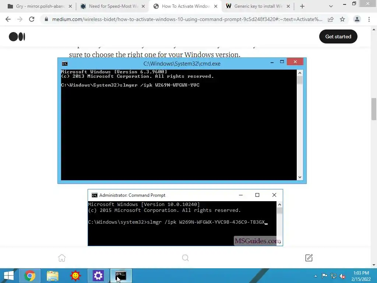Share this page via the share icon

pos(331,19)
